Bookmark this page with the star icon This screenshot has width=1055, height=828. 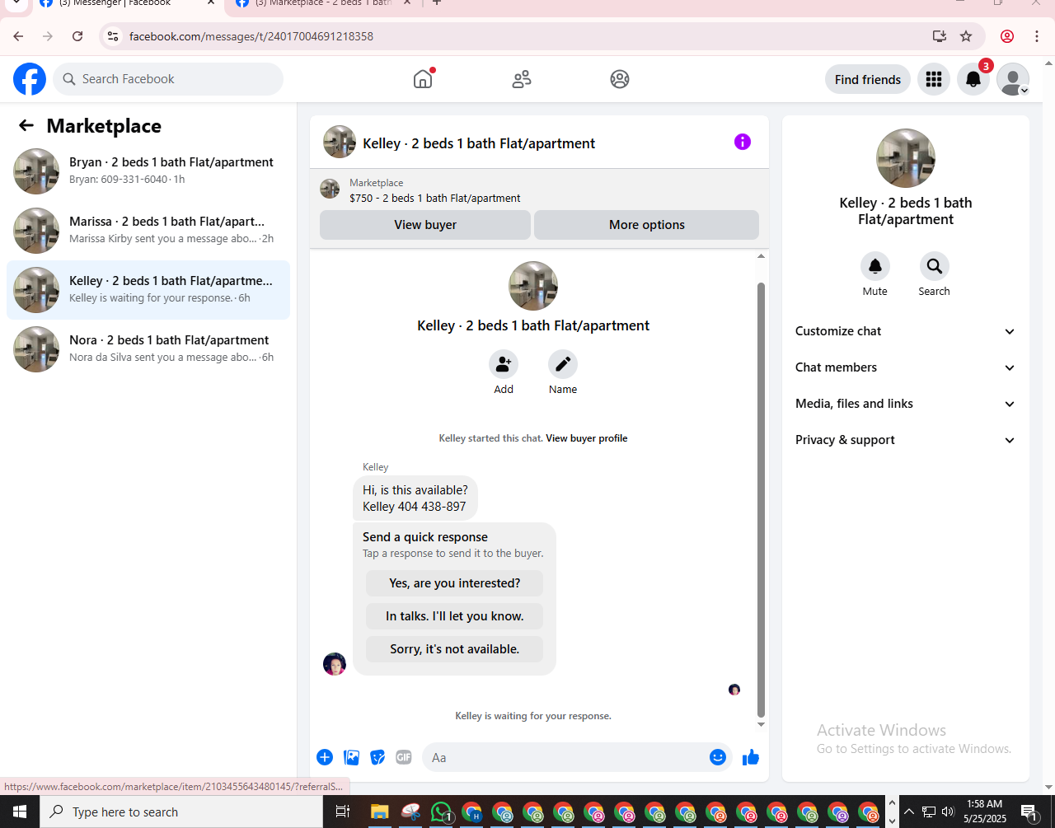(x=966, y=36)
